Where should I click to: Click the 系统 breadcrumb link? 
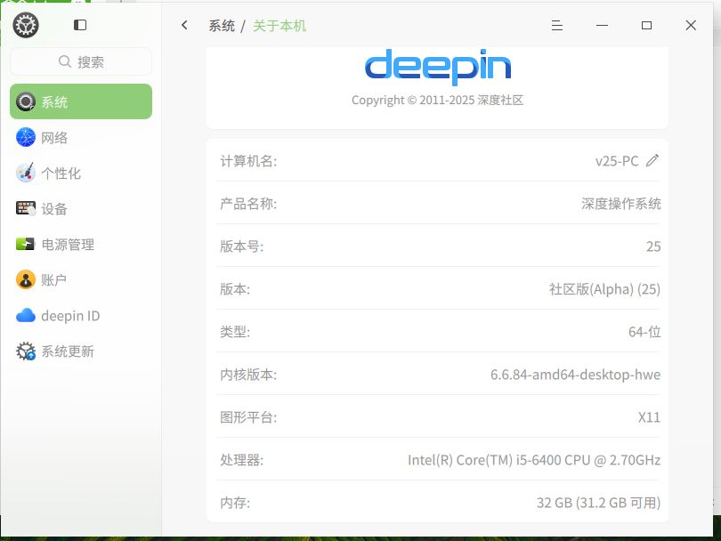click(x=222, y=26)
